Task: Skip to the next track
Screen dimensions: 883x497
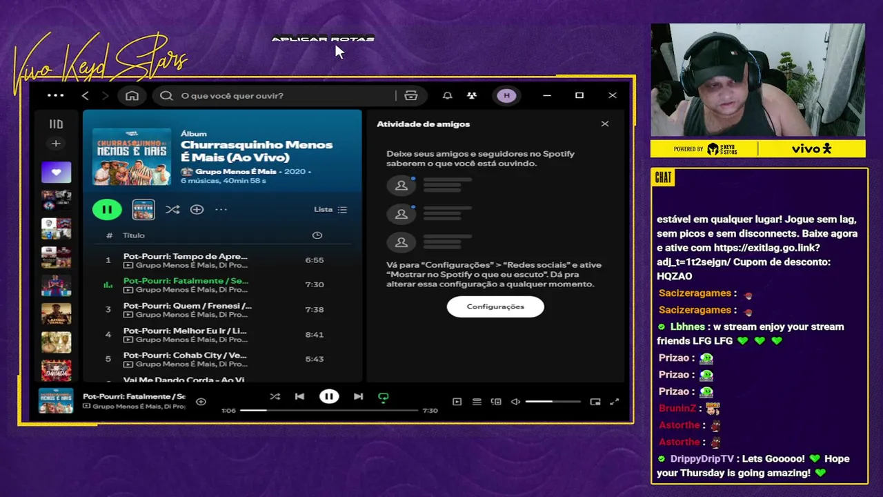Action: [358, 397]
